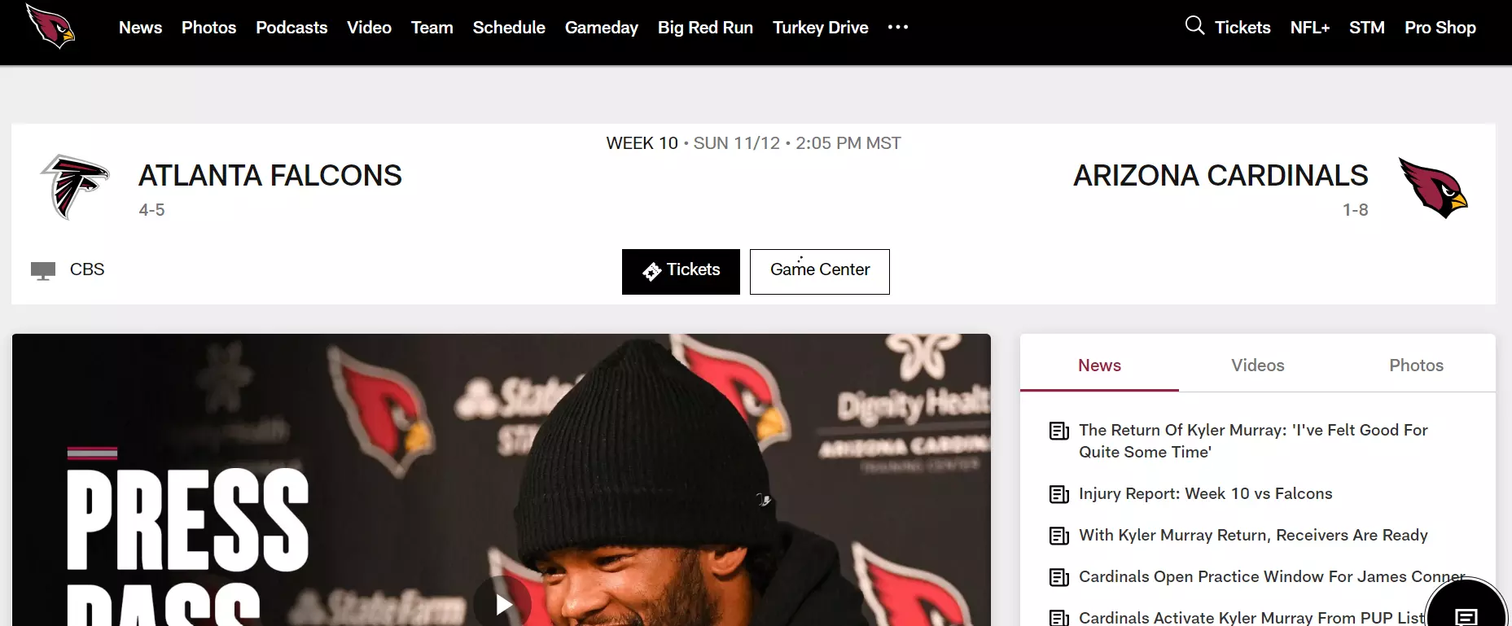Click article icon beside PUP List story
This screenshot has height=626, width=1512.
click(1058, 618)
